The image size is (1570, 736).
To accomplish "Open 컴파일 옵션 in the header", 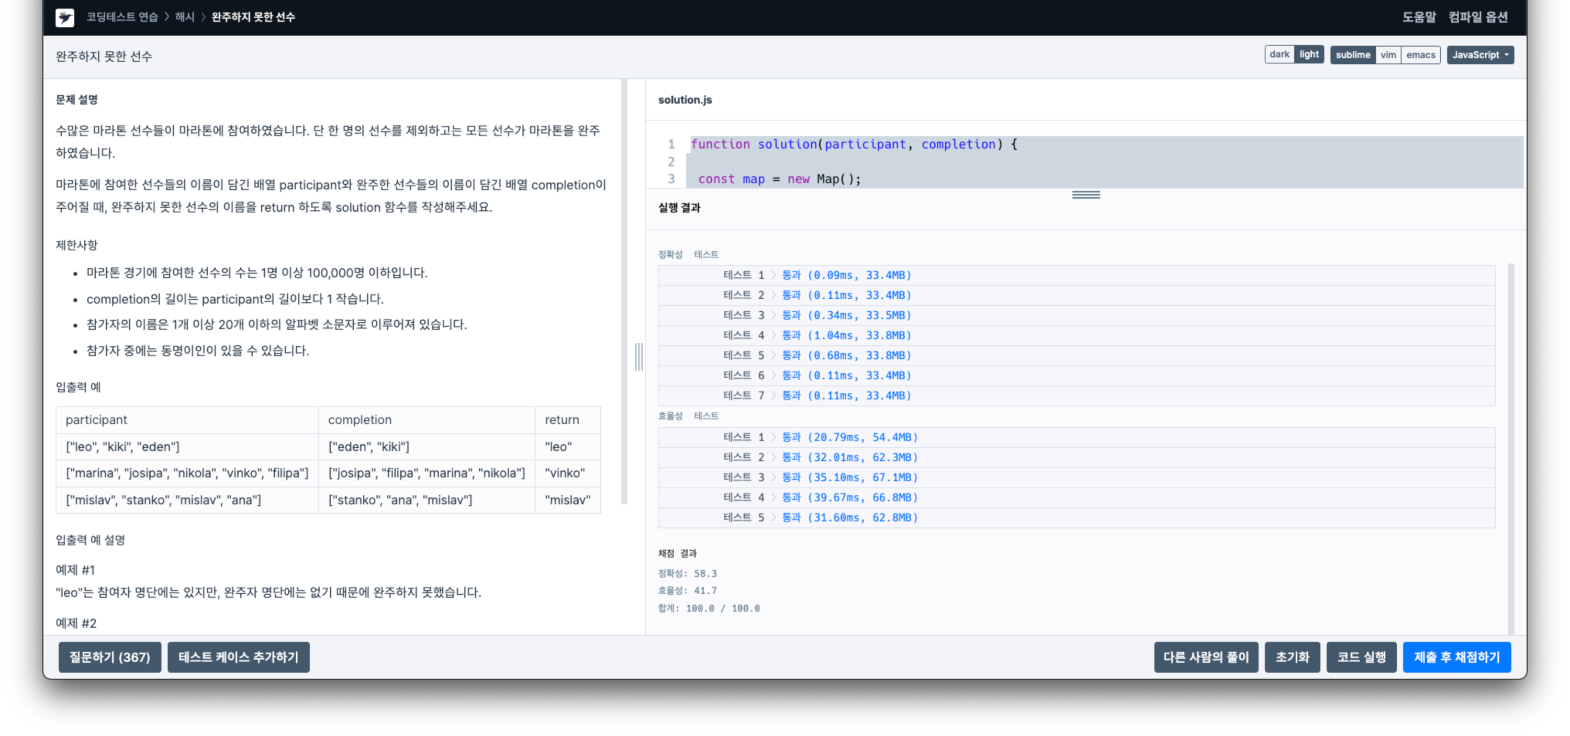I will click(x=1478, y=17).
